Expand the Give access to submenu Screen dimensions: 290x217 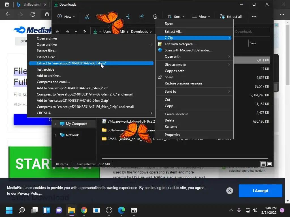click(194, 65)
